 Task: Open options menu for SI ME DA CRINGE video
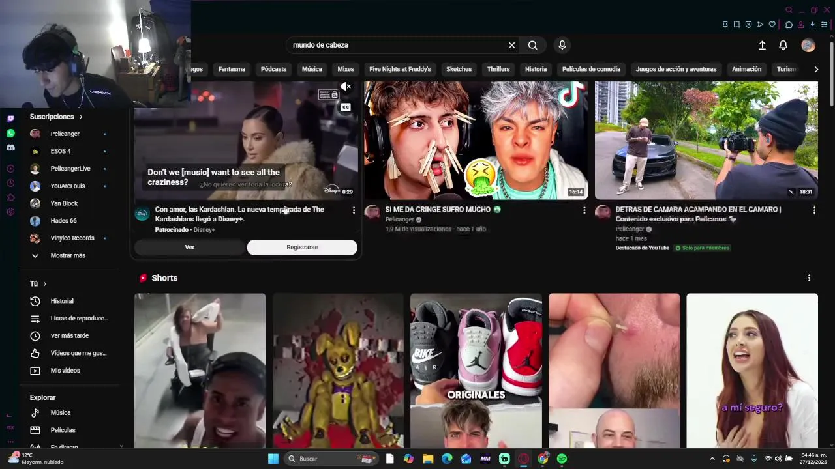coord(584,210)
